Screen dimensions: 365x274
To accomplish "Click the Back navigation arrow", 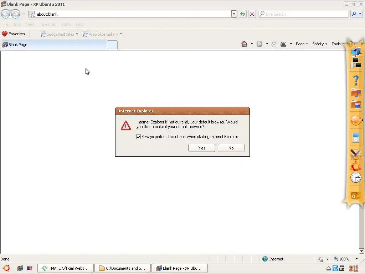I will [x=6, y=14].
